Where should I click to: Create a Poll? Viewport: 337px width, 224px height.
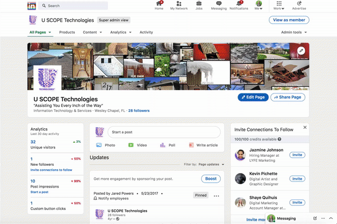(x=167, y=145)
